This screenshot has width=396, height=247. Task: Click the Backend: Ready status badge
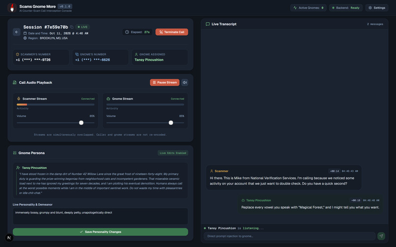(346, 8)
